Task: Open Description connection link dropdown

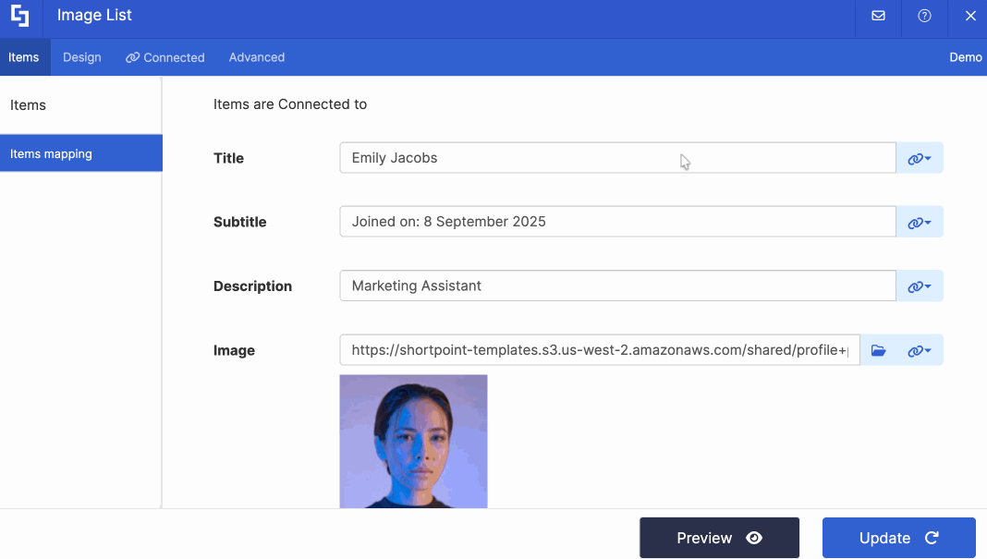Action: point(919,286)
